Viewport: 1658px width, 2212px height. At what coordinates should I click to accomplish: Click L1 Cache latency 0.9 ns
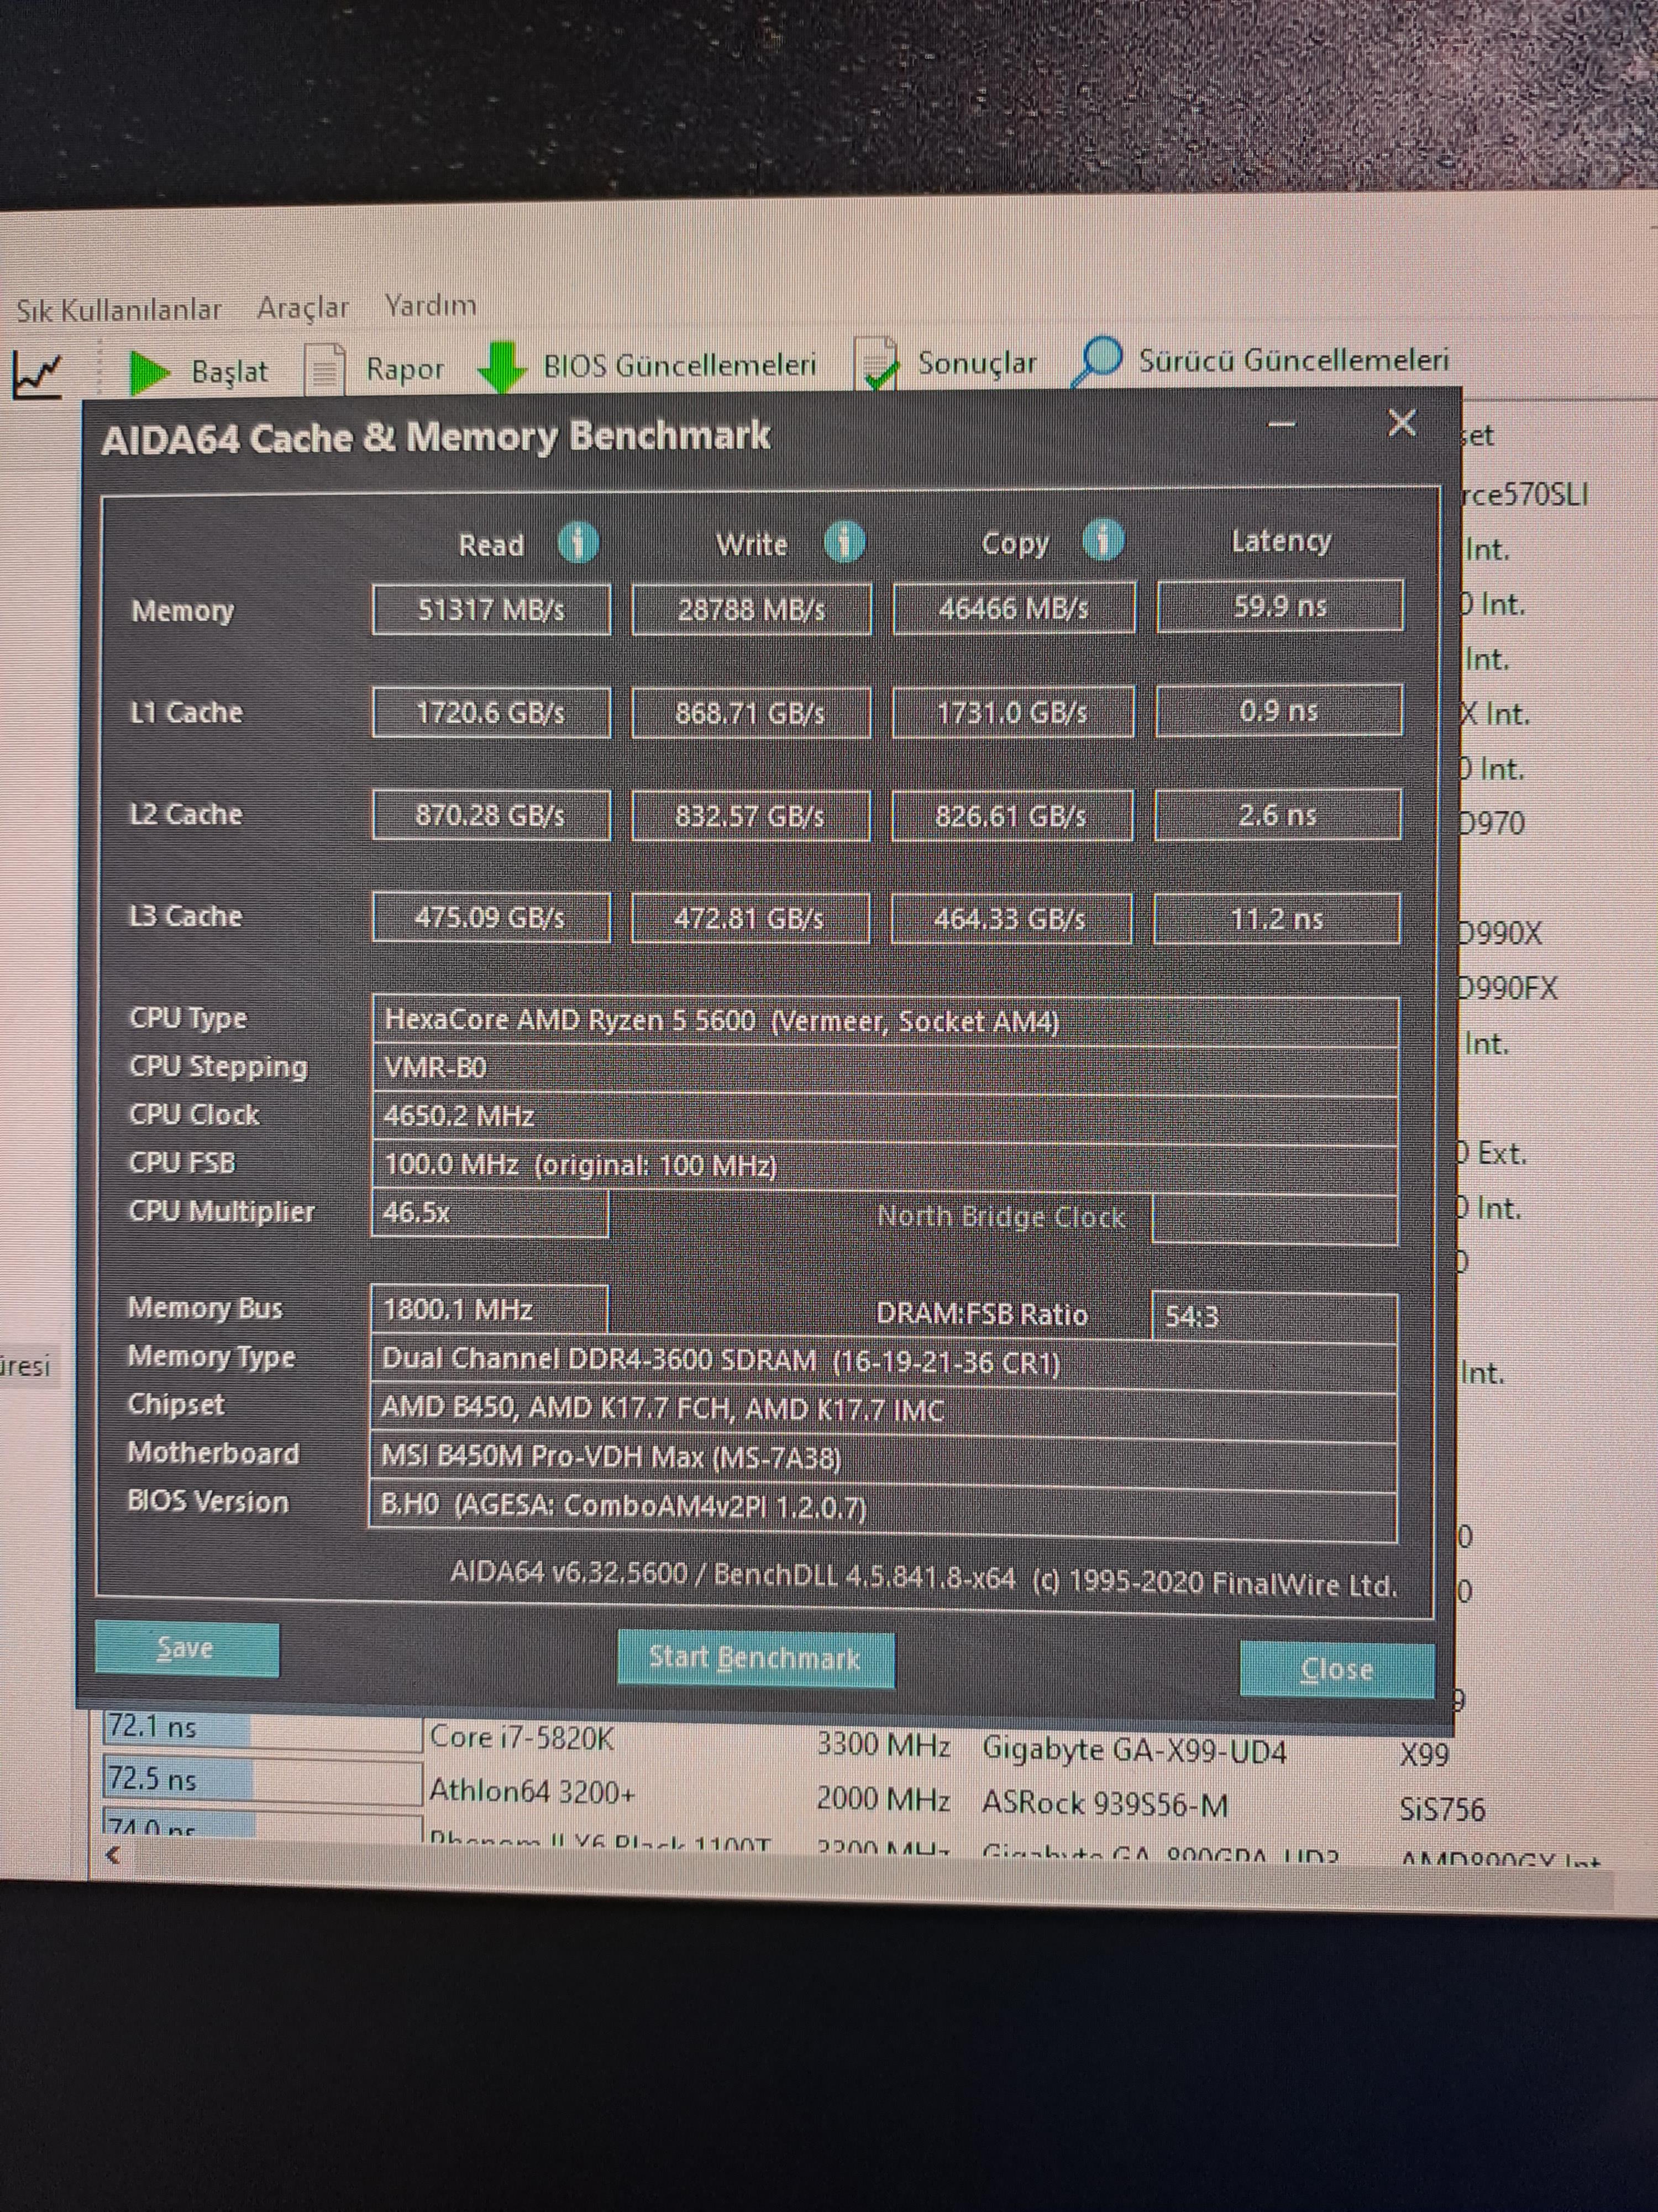(x=1278, y=710)
